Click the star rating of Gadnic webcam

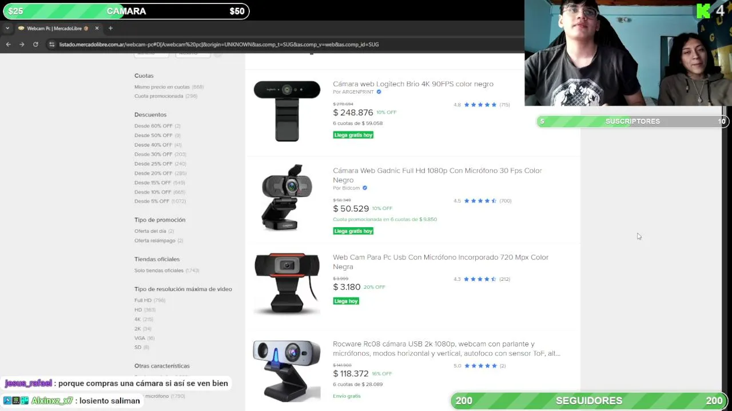point(480,201)
